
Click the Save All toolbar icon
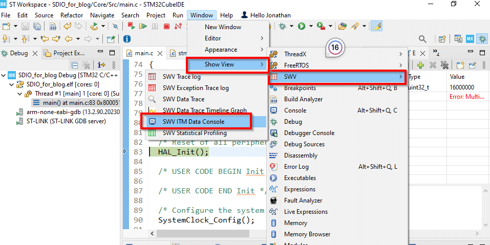(37, 27)
